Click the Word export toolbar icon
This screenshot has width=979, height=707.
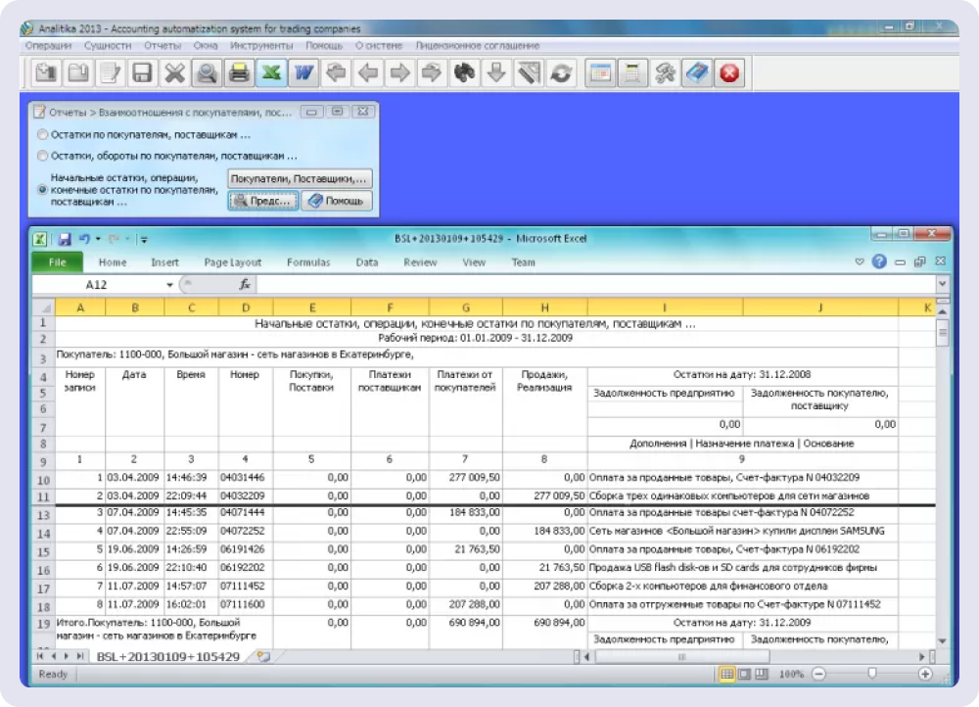point(303,72)
